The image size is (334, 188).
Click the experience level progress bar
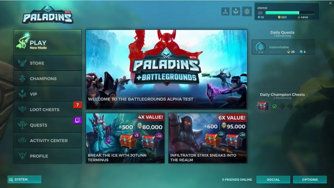coord(290,13)
